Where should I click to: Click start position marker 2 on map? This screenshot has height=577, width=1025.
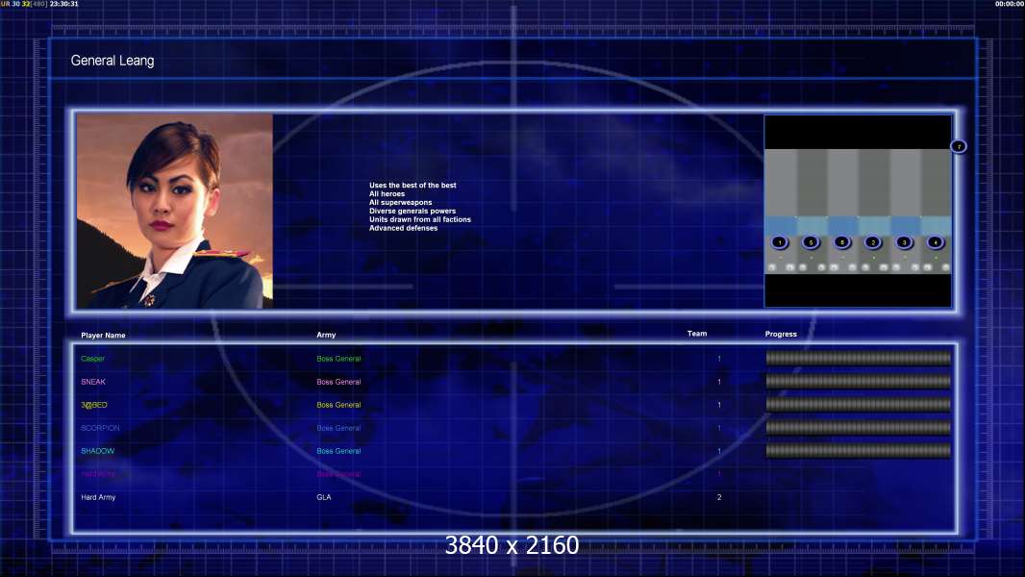[x=873, y=242]
